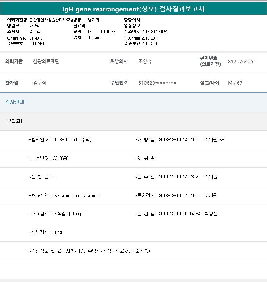Click the '*상 병 명:' field label
267x282 pixels.
(40, 177)
